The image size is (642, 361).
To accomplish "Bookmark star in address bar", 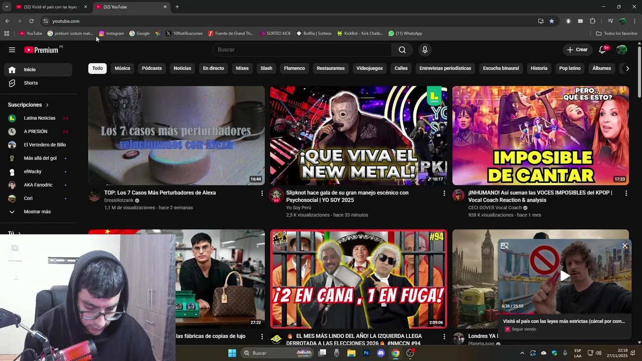I will (552, 21).
